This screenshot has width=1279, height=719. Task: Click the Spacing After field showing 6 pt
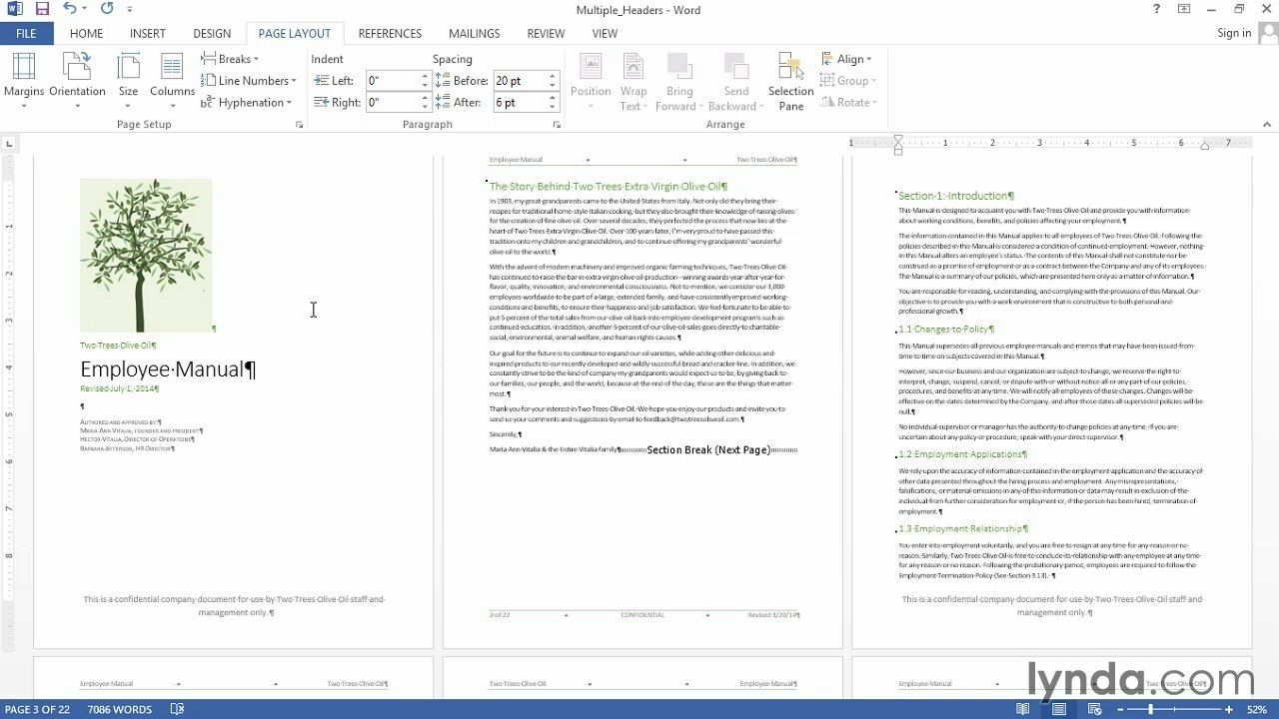point(520,103)
